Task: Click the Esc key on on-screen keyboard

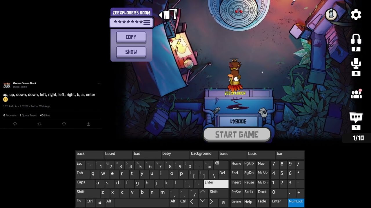Action: click(x=80, y=164)
